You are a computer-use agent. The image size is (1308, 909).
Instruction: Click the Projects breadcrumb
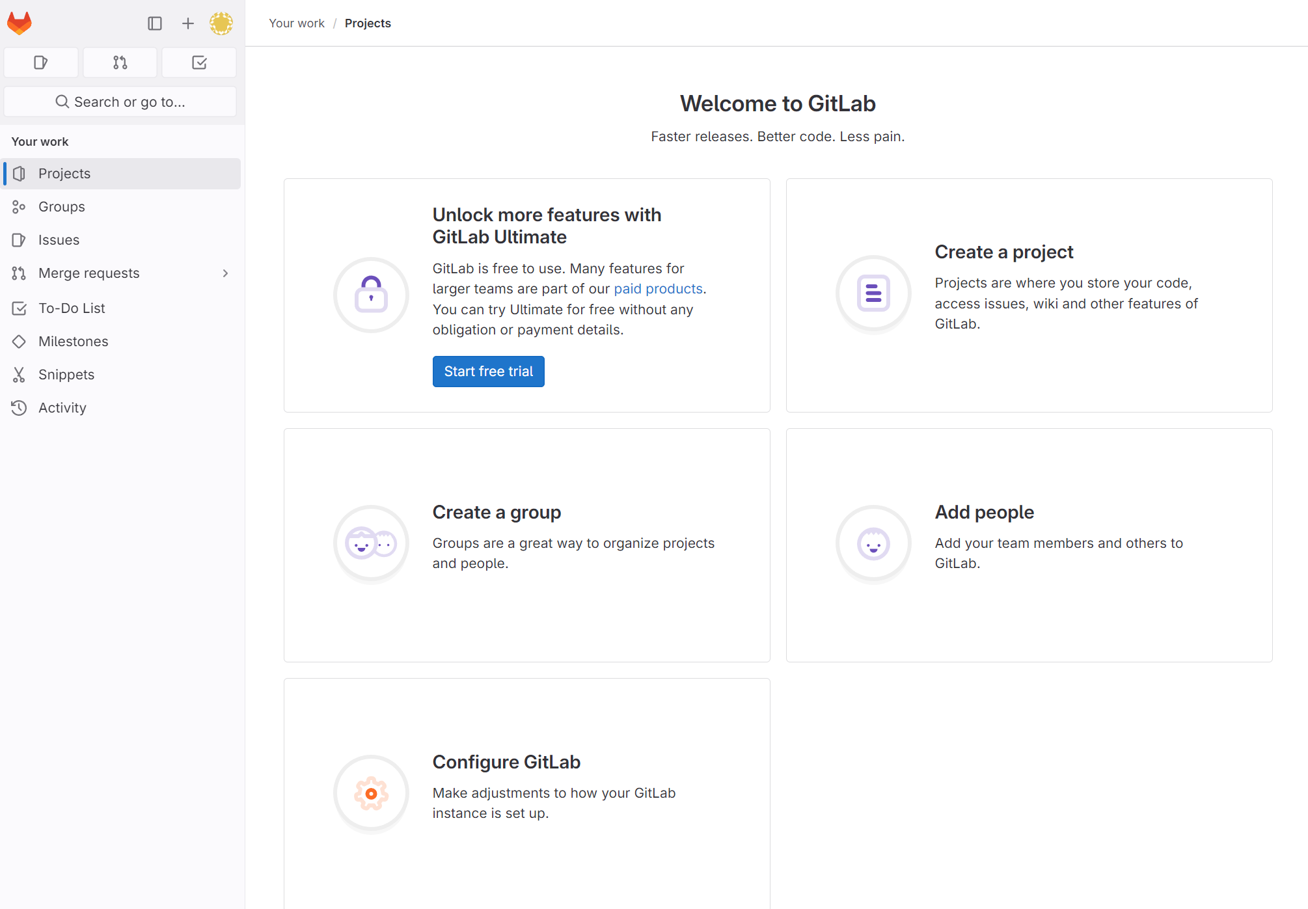click(368, 23)
